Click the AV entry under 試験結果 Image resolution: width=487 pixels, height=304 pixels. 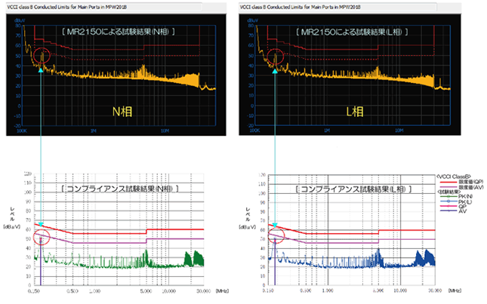tap(454, 211)
